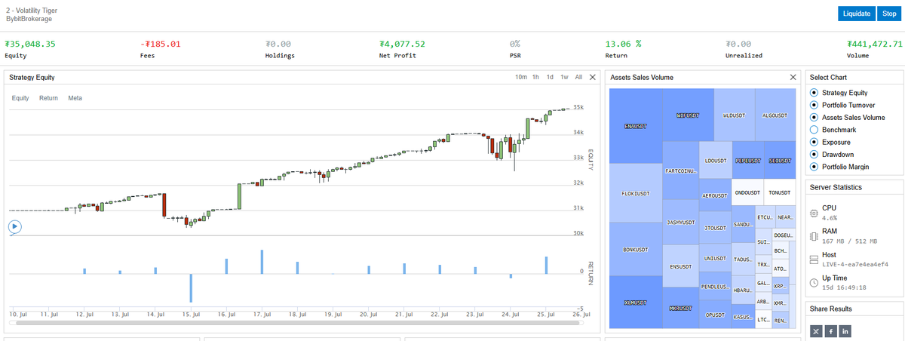The height and width of the screenshot is (341, 905).
Task: Click the XLMUSDT treemap tile
Action: coord(636,303)
